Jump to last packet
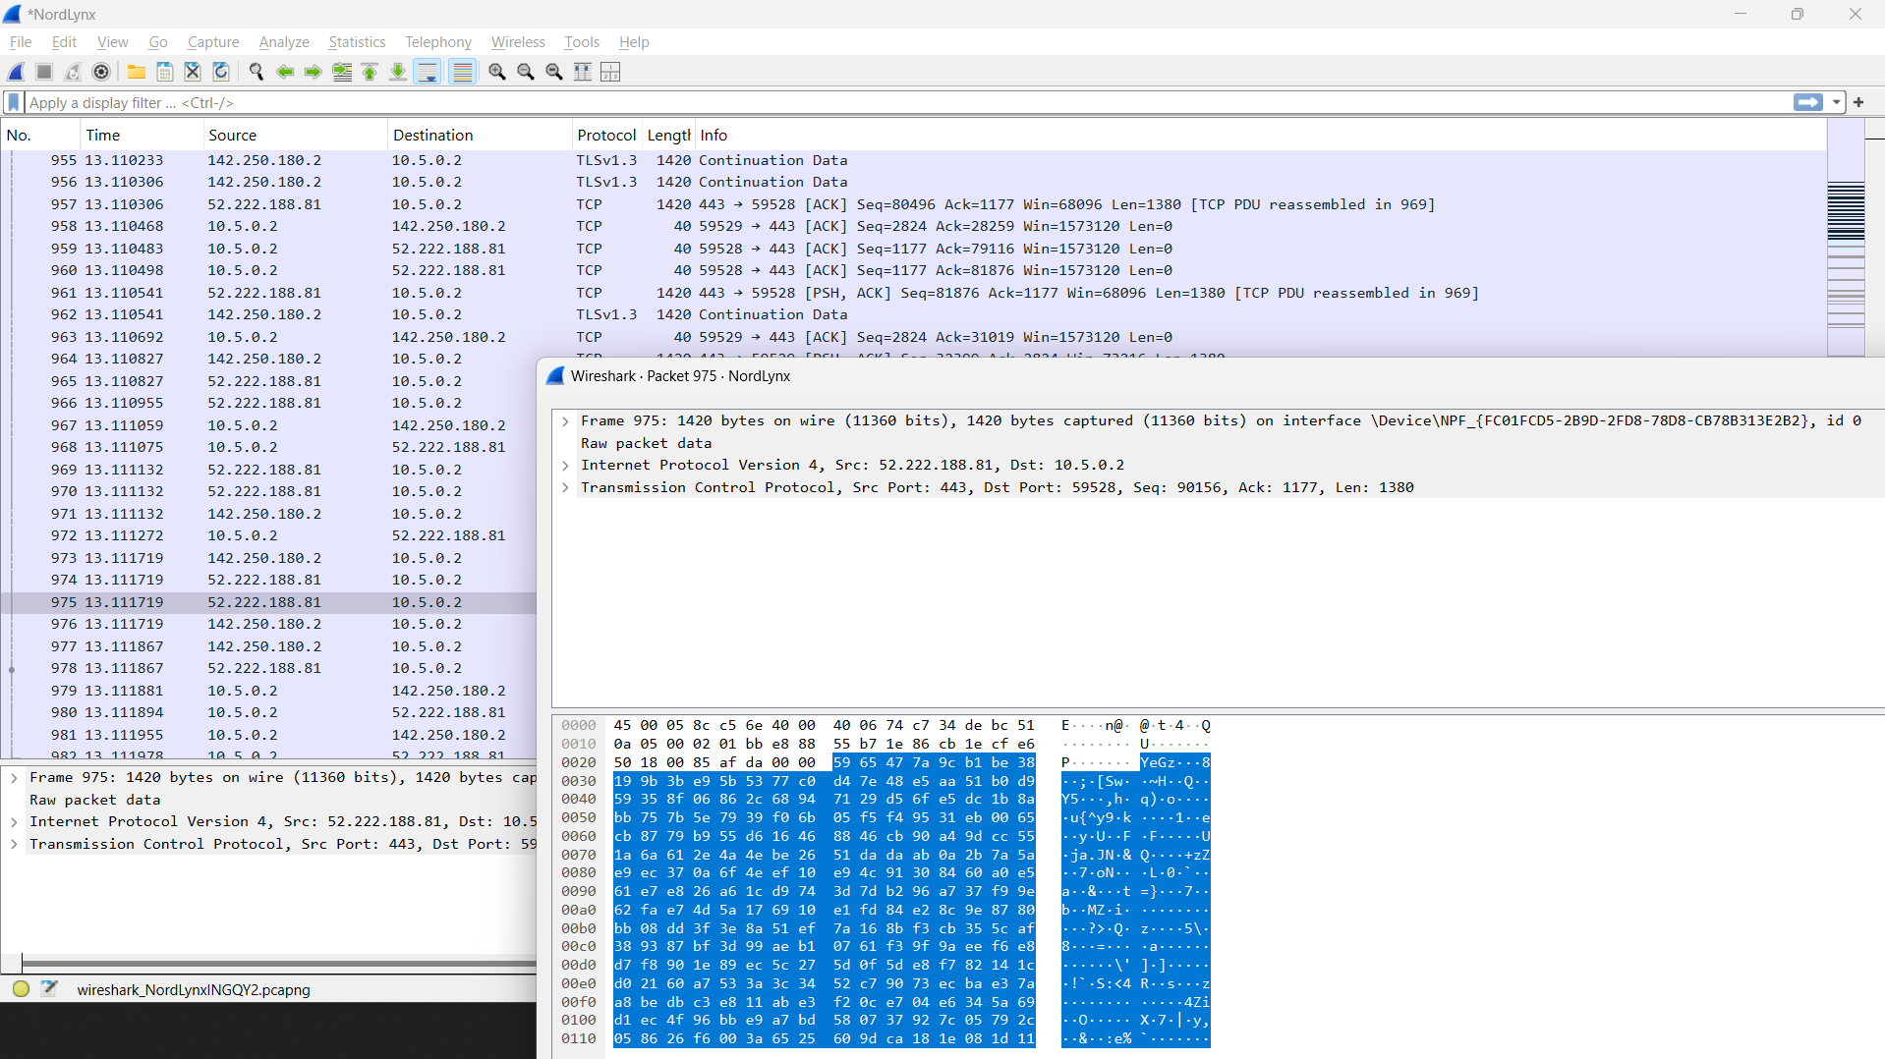This screenshot has width=1885, height=1059. (398, 72)
